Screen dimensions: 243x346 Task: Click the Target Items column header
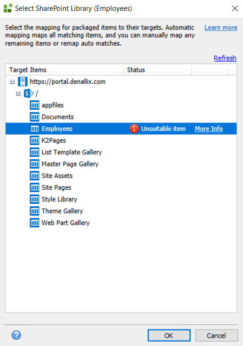coord(65,70)
